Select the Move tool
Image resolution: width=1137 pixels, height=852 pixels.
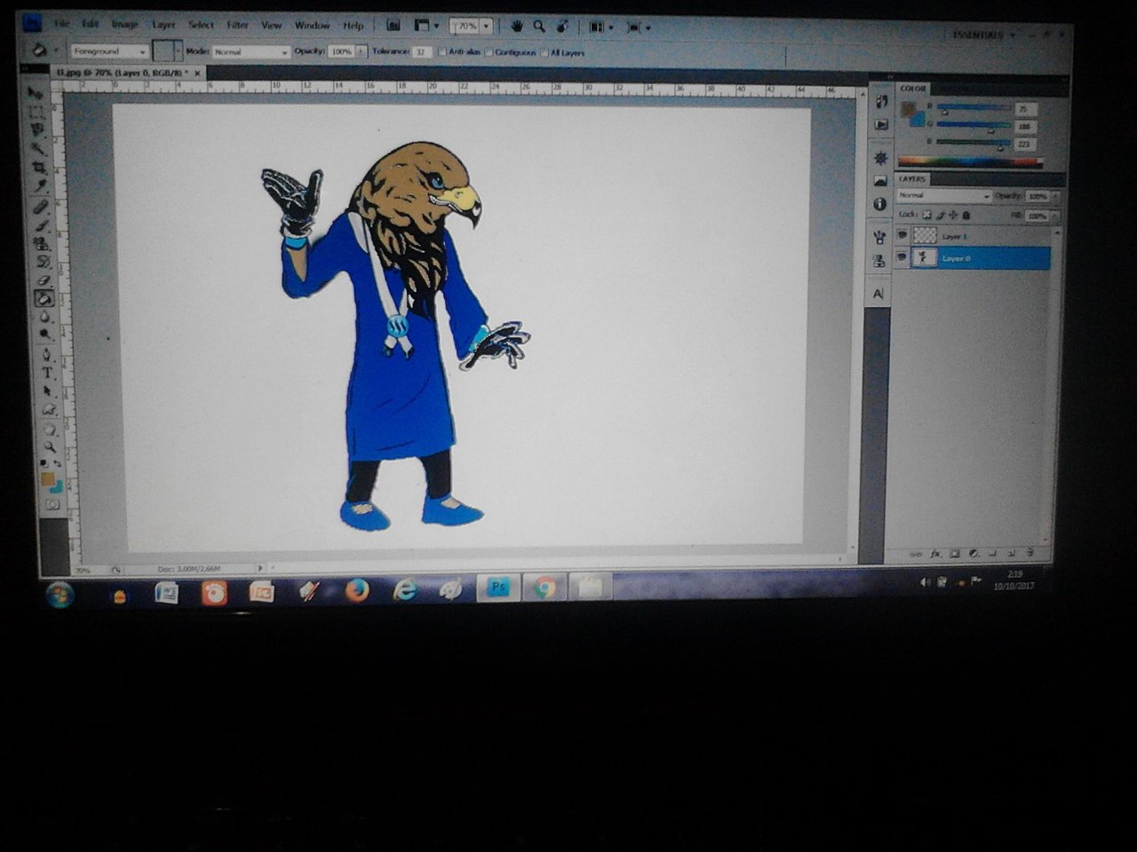(36, 93)
